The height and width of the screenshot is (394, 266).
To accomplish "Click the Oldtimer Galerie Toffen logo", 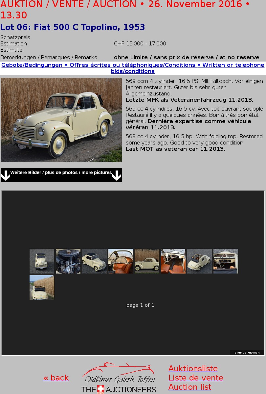I will [119, 378].
